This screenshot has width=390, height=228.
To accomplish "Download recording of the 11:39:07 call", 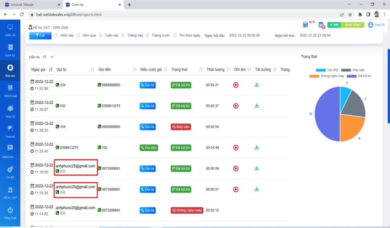I will click(257, 105).
